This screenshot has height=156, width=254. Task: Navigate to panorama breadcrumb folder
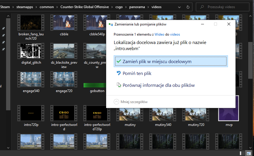[137, 7]
